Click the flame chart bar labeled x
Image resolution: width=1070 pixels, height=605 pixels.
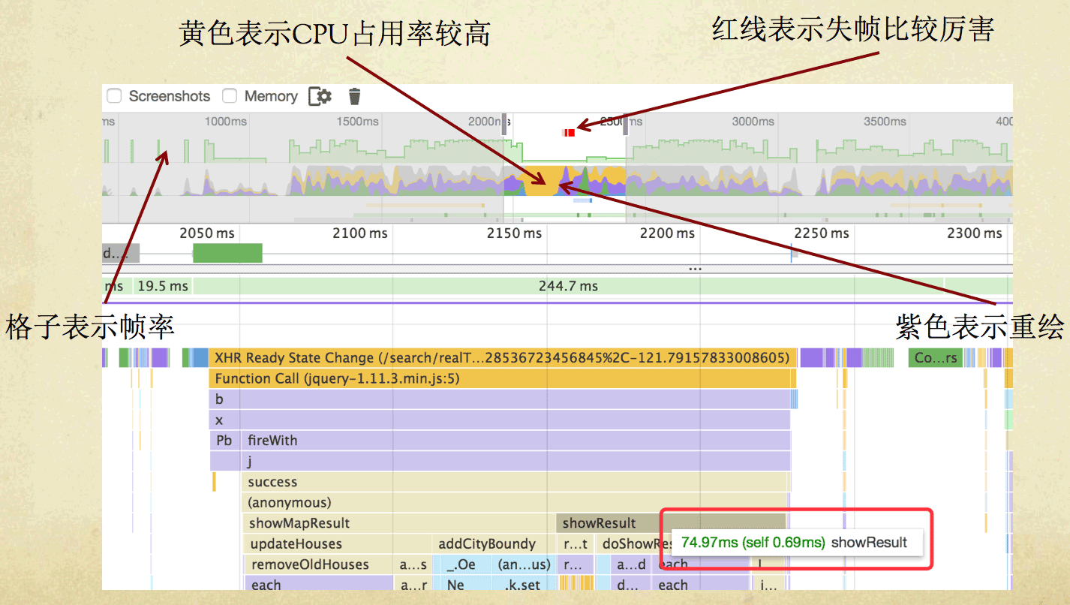point(500,420)
